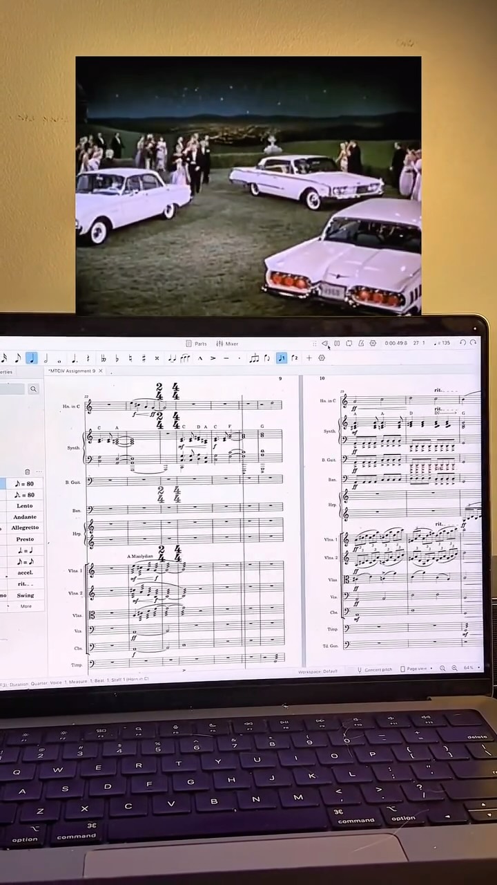The image size is (497, 885).
Task: Apply the Lento tempo marking
Action: (x=25, y=506)
